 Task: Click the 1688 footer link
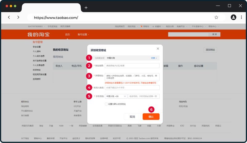click(61, 126)
